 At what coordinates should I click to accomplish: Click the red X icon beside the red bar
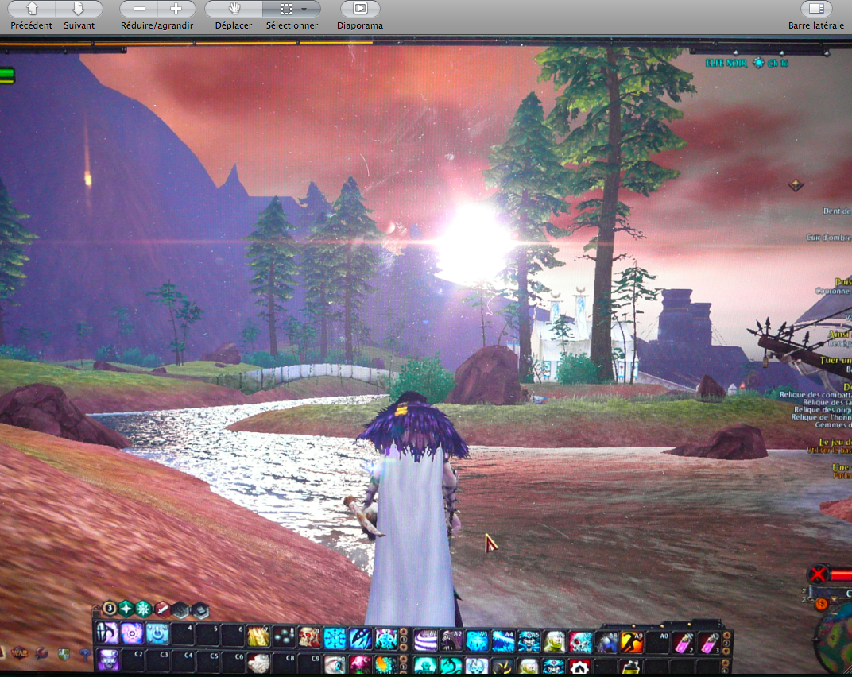817,574
